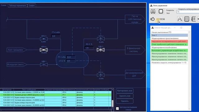
Task: Click the 'Исходная смесь' input arrow
Action: click(x=17, y=65)
